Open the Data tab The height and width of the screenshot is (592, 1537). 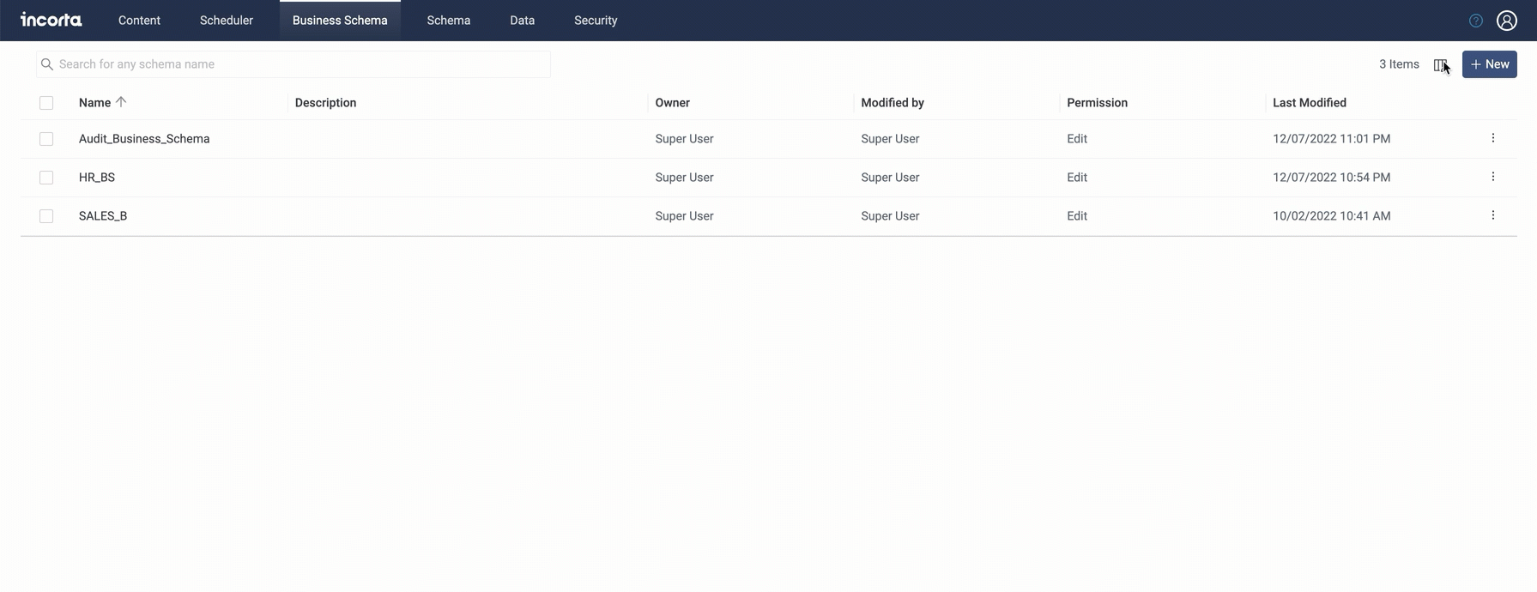pyautogui.click(x=522, y=21)
